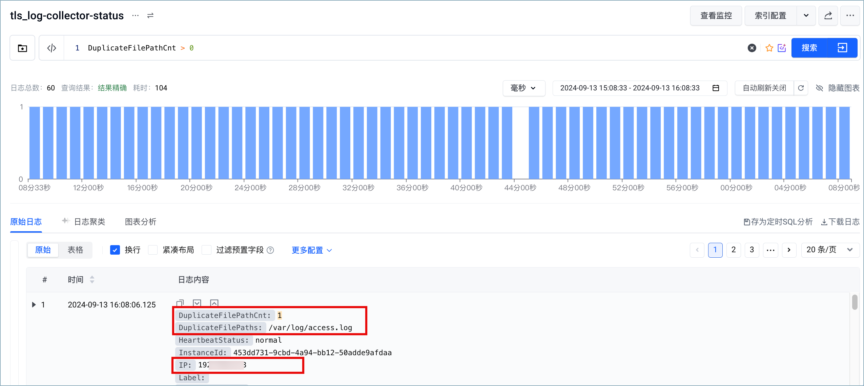Click the index configuration button
The height and width of the screenshot is (386, 864).
(770, 16)
